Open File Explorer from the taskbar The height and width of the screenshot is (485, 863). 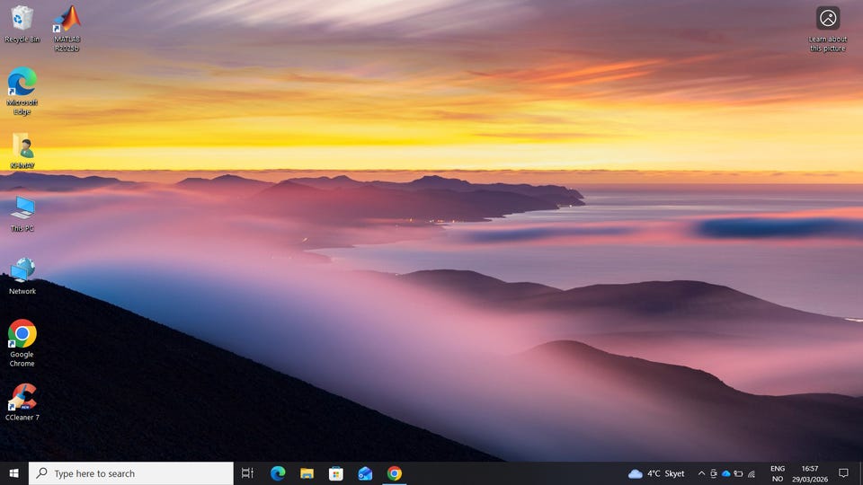(307, 473)
